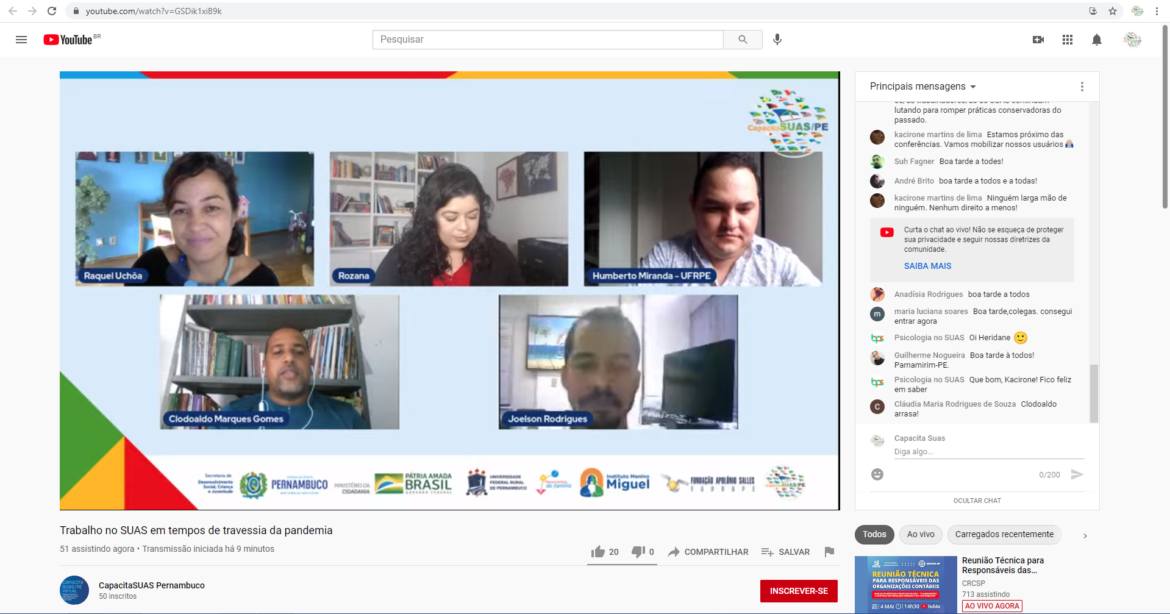
Task: Like the video with thumbs up
Action: (598, 552)
